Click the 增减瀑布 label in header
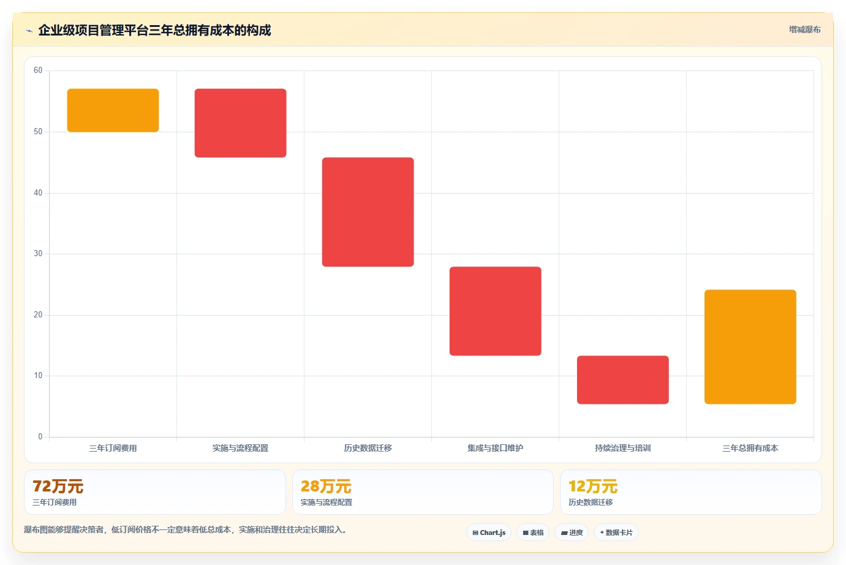This screenshot has height=565, width=846. coord(804,29)
